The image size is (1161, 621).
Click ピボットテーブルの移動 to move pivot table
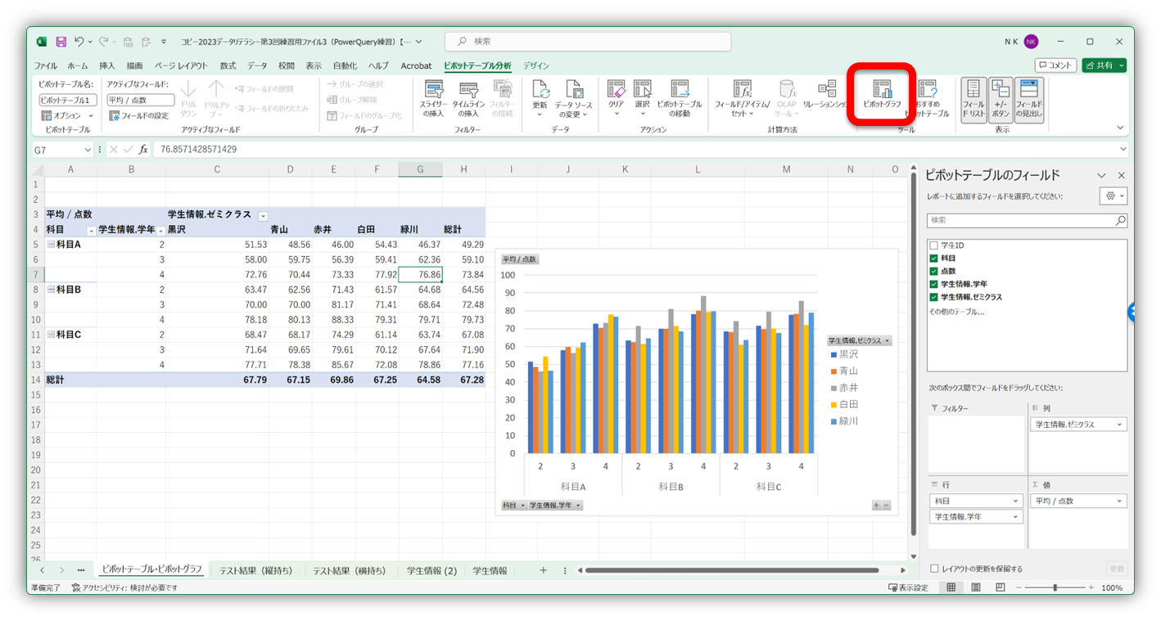(680, 99)
